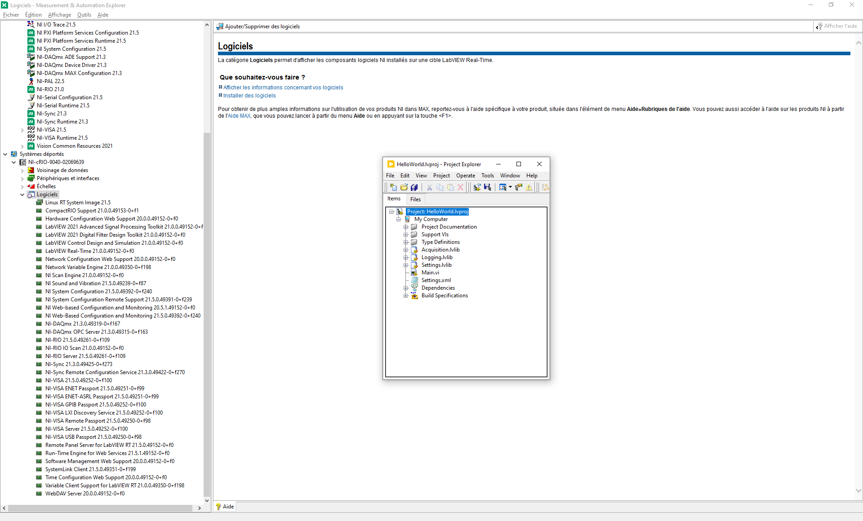Collapse the Logiciels node under NI-cRIO-9040
The height and width of the screenshot is (521, 863).
point(22,194)
